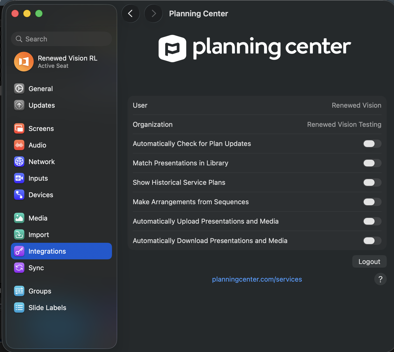Click the search magnifier icon

pyautogui.click(x=19, y=39)
